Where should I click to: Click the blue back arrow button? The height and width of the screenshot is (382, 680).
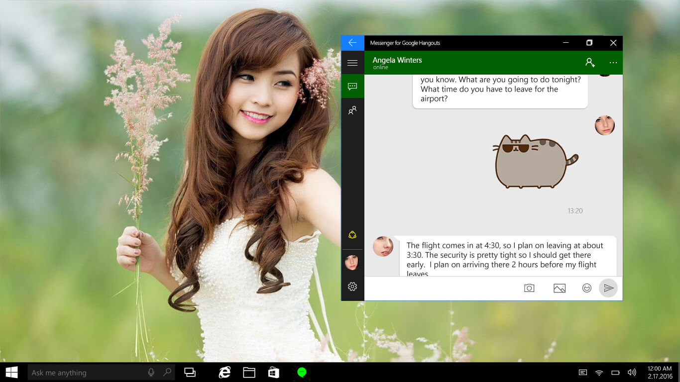point(352,43)
